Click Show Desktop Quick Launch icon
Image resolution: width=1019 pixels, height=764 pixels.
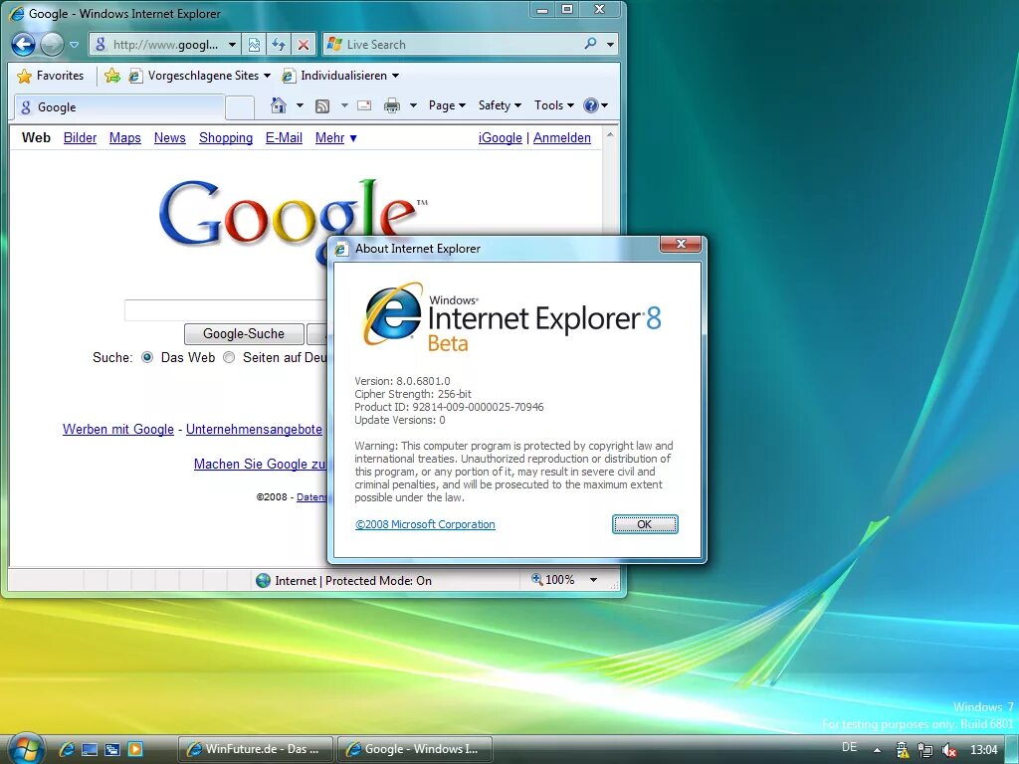click(x=90, y=749)
